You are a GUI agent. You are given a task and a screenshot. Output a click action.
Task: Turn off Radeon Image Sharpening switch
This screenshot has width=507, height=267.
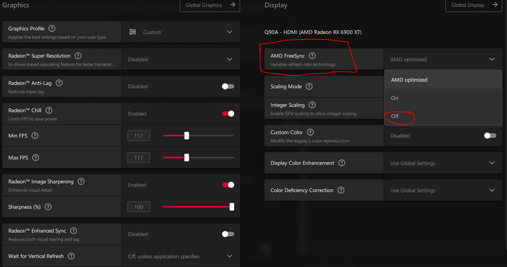pos(228,185)
